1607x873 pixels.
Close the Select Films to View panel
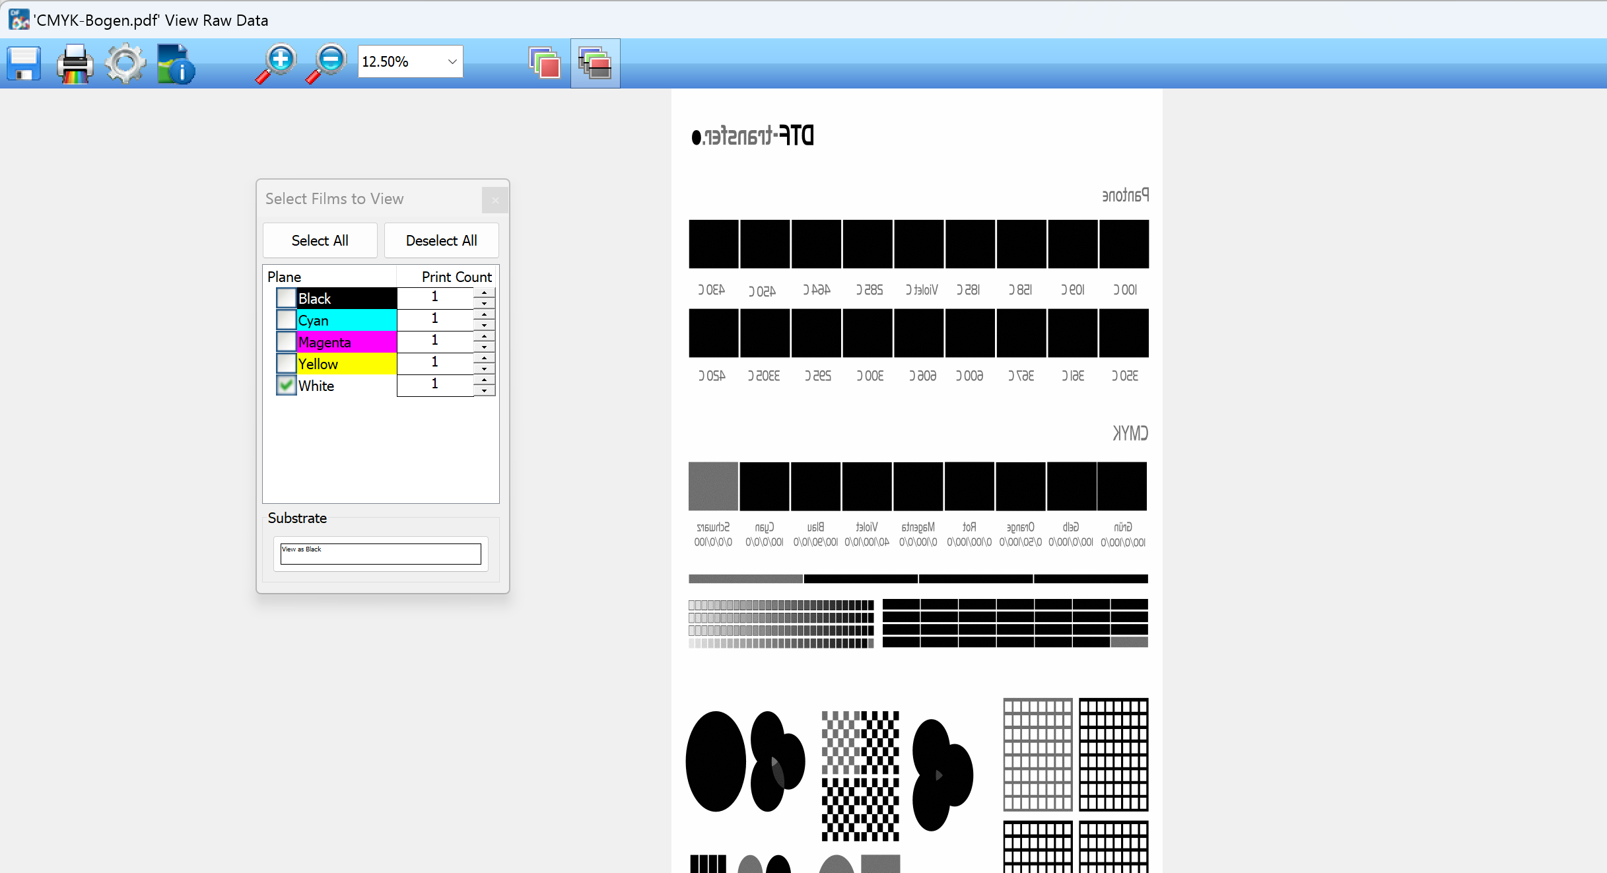(495, 200)
